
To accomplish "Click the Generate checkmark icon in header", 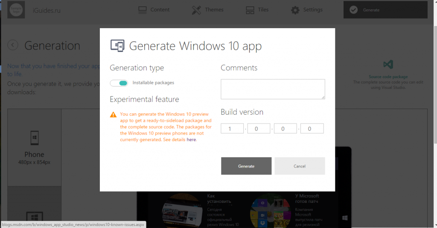I will pyautogui.click(x=353, y=10).
